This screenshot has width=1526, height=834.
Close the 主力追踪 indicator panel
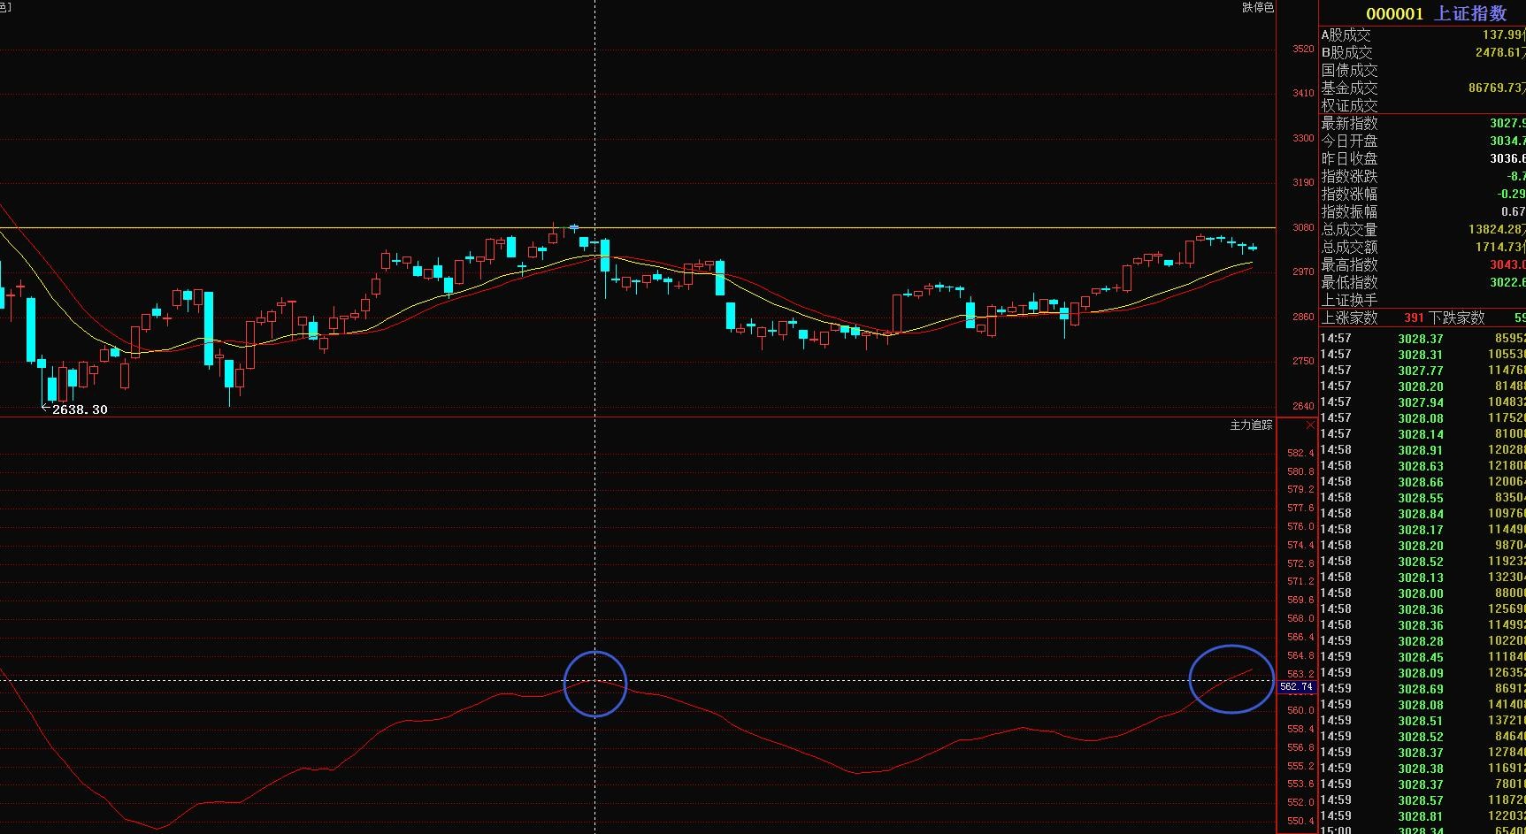[1310, 425]
